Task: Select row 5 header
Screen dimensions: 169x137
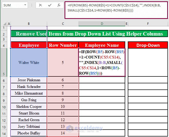Action: coord(4,62)
